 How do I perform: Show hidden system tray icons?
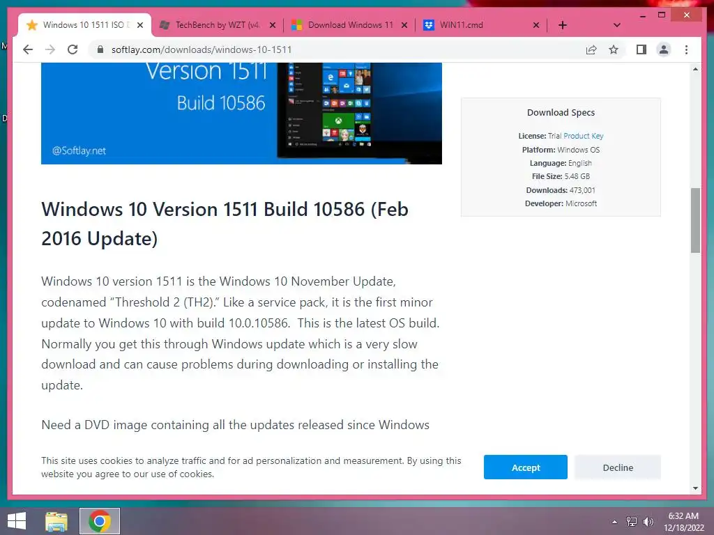point(614,522)
